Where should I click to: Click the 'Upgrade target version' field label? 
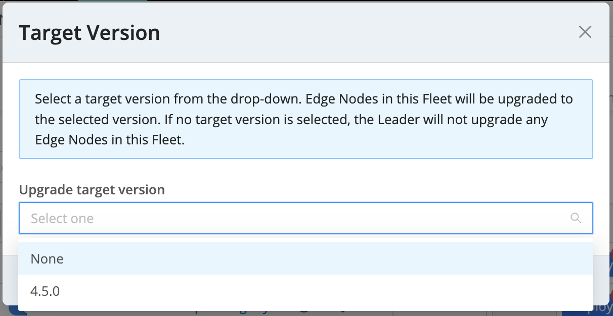point(92,190)
